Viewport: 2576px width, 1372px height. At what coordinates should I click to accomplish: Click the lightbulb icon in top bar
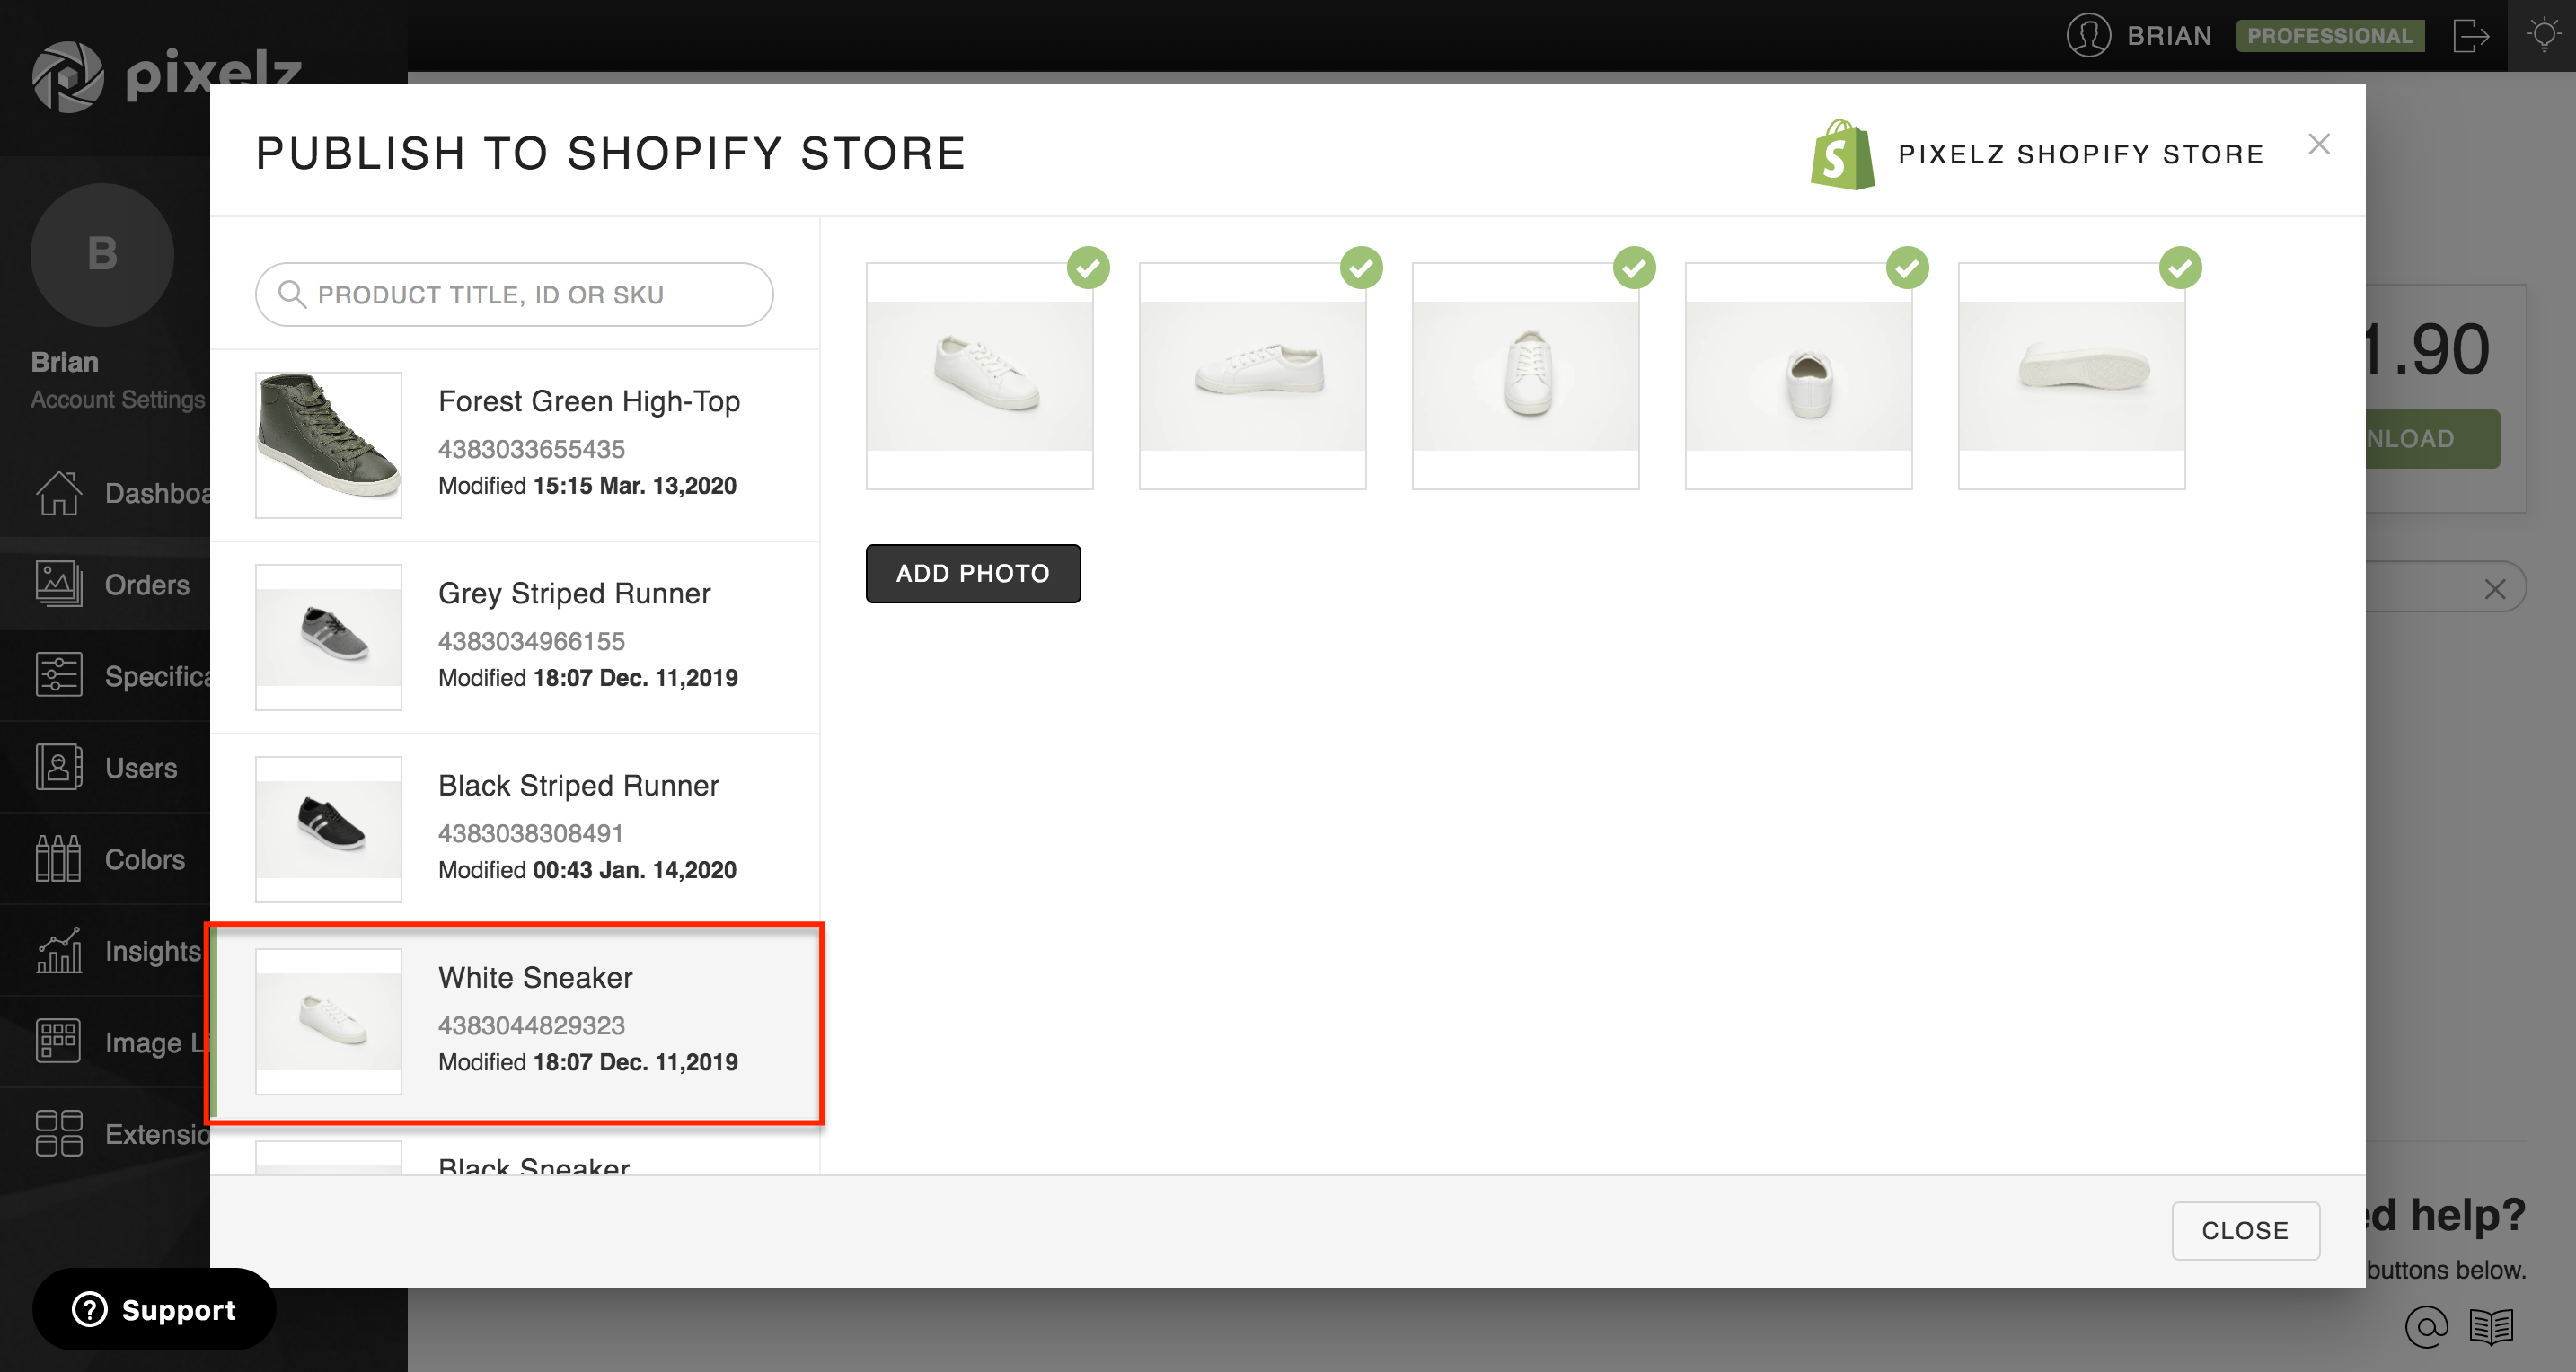coord(2543,36)
